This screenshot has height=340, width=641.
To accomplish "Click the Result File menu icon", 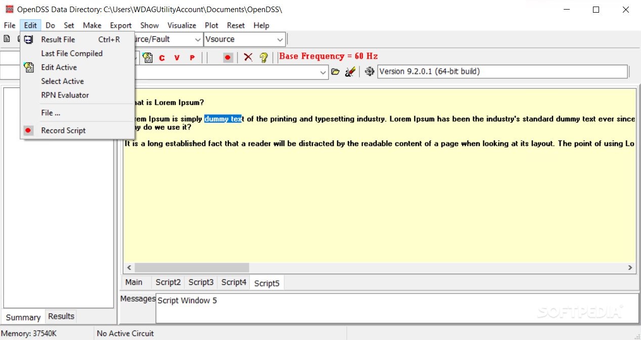I will 29,39.
